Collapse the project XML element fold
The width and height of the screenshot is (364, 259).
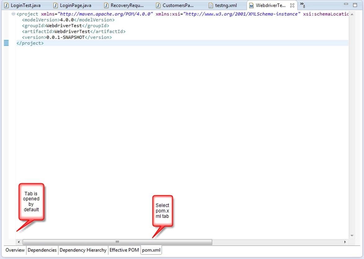tap(13, 14)
